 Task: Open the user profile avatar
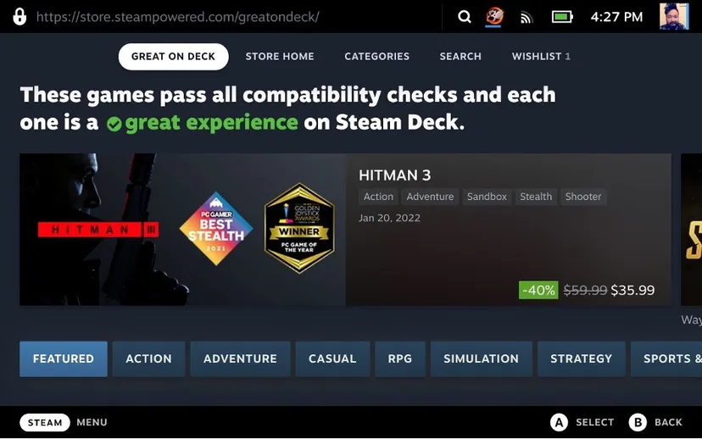pos(674,17)
